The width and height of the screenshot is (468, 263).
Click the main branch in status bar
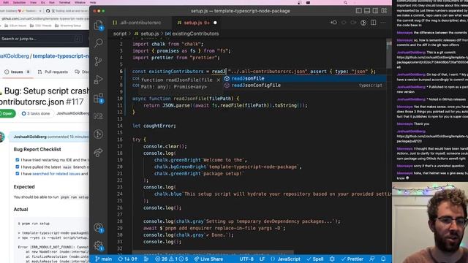point(104,259)
